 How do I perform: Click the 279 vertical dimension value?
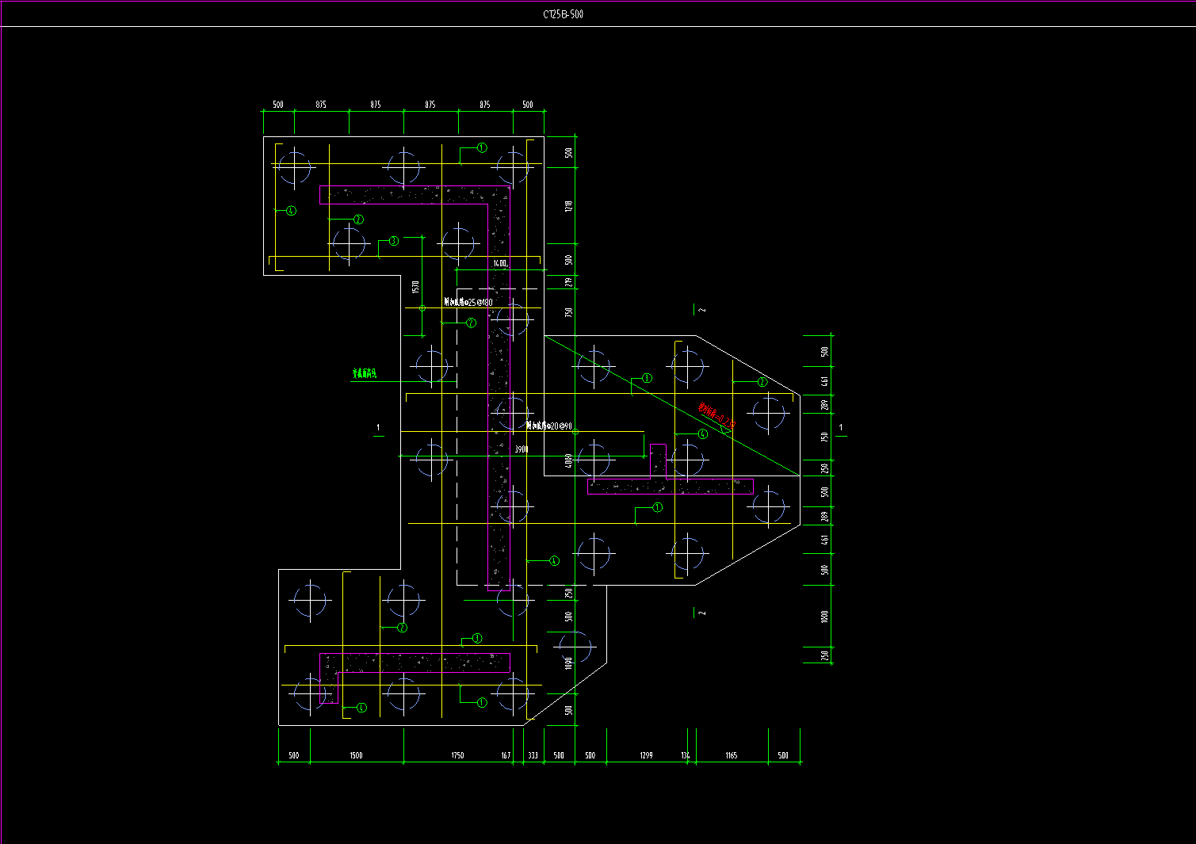click(x=568, y=282)
